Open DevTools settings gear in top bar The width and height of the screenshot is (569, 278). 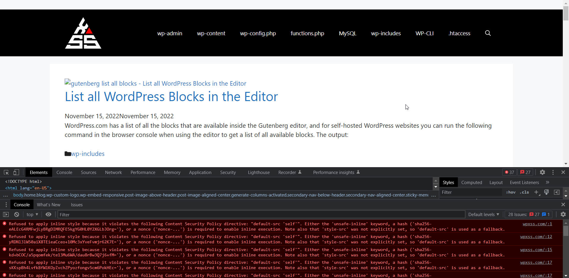(542, 172)
